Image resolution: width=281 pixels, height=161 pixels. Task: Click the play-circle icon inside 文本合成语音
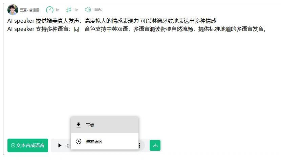[13, 145]
